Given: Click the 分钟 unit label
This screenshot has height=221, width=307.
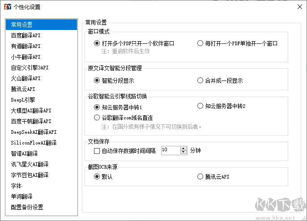Looking at the screenshot, I should [x=196, y=150].
